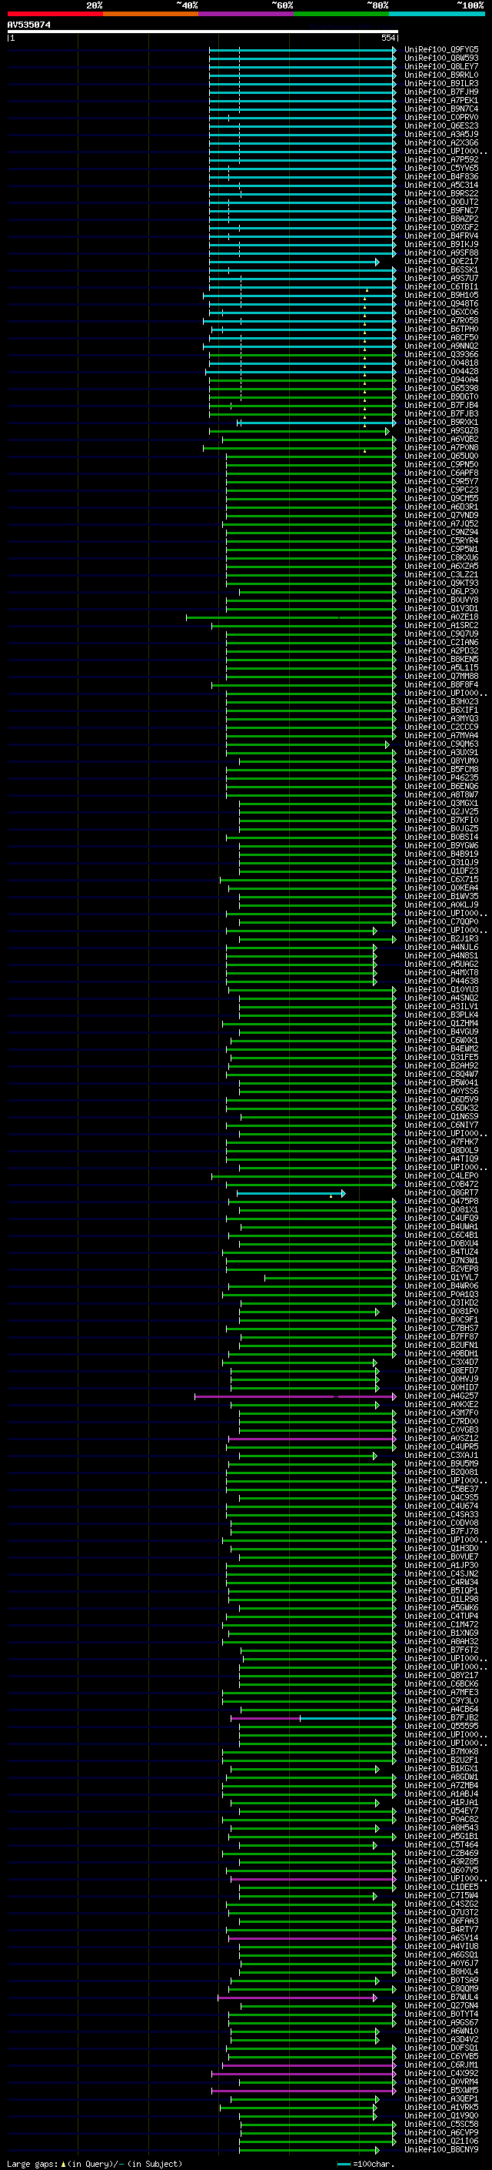The height and width of the screenshot is (2170, 492).
Task: Click the yellow large-gaps legend triangle
Action: click(x=63, y=2163)
